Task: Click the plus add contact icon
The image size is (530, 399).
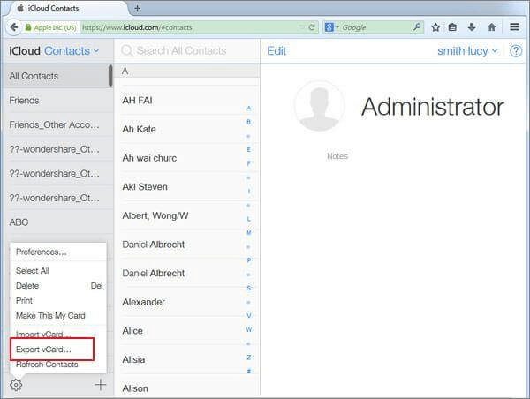Action: point(100,385)
